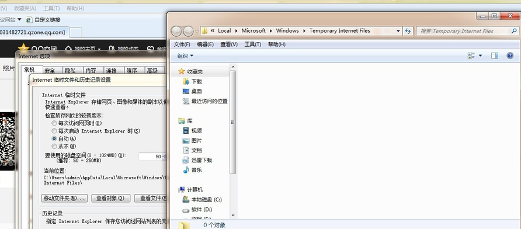This screenshot has width=521, height=229.
Task: Click Temporary Internet Files breadcrumb segment
Action: click(x=339, y=30)
